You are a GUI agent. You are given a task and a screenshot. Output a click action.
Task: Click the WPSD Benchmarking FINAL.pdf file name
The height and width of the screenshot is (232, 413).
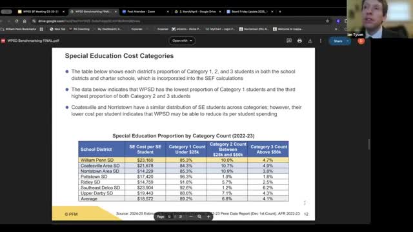[x=33, y=41]
